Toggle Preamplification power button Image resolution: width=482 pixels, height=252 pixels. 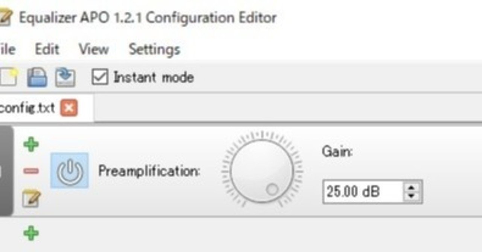click(70, 170)
